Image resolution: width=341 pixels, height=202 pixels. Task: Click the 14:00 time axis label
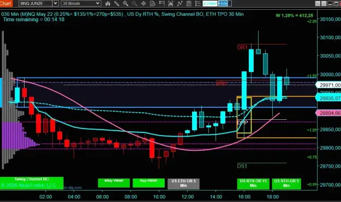[216, 197]
